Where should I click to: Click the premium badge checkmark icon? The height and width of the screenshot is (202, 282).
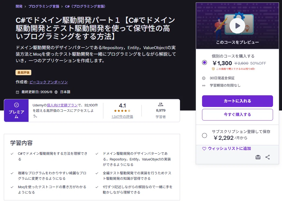pyautogui.click(x=16, y=105)
